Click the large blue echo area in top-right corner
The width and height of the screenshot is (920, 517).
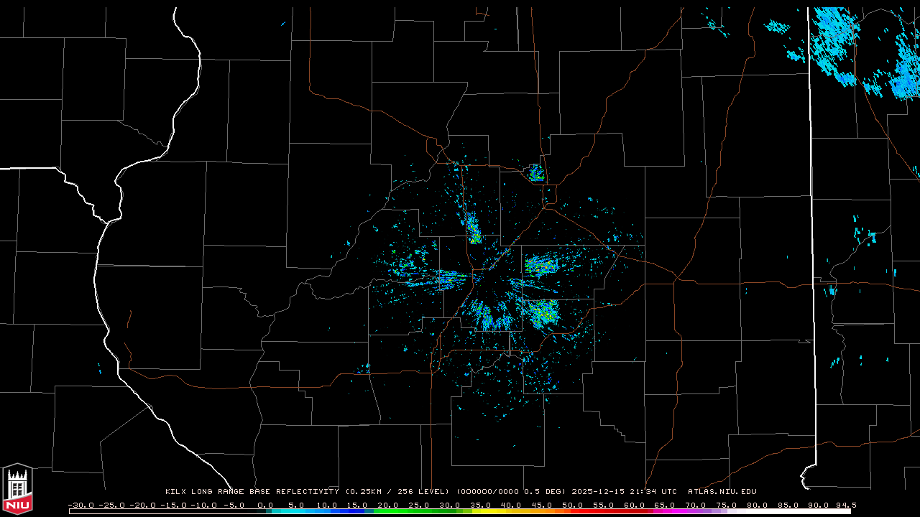pyautogui.click(x=862, y=50)
